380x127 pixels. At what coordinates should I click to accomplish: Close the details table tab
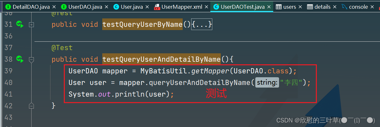(x=335, y=7)
